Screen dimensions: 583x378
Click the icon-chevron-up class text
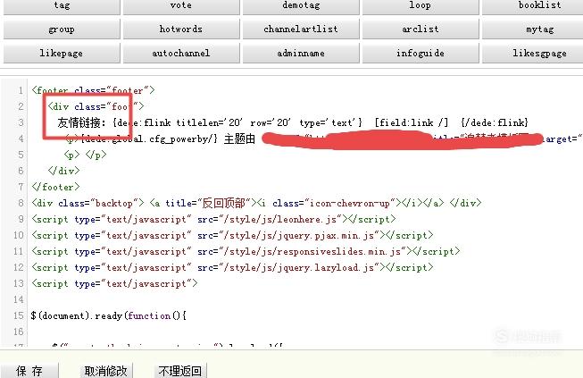pos(349,203)
